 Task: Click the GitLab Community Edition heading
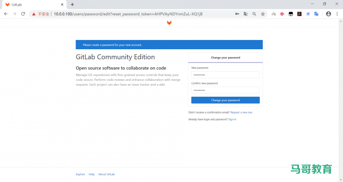click(x=115, y=57)
